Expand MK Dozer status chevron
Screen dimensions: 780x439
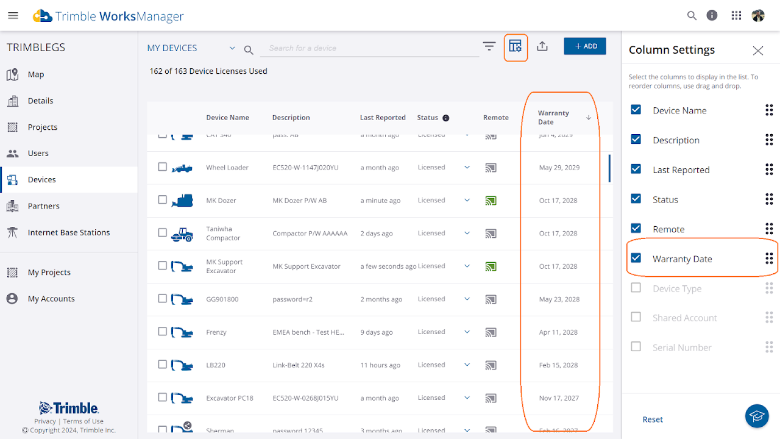[467, 200]
